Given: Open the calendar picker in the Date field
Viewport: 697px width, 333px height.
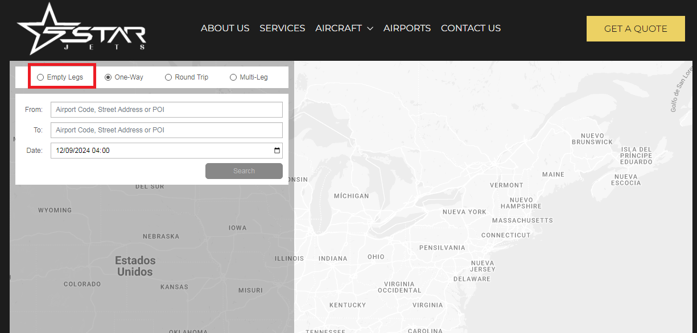Looking at the screenshot, I should click(x=277, y=150).
